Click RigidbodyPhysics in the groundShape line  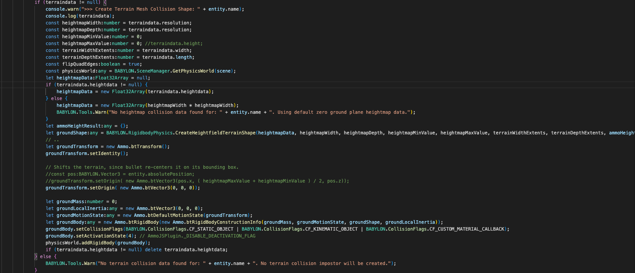coord(150,133)
